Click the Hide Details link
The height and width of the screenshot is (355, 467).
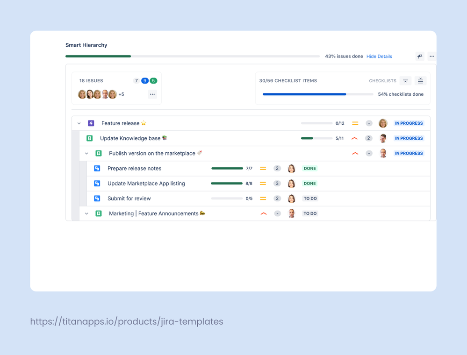379,57
